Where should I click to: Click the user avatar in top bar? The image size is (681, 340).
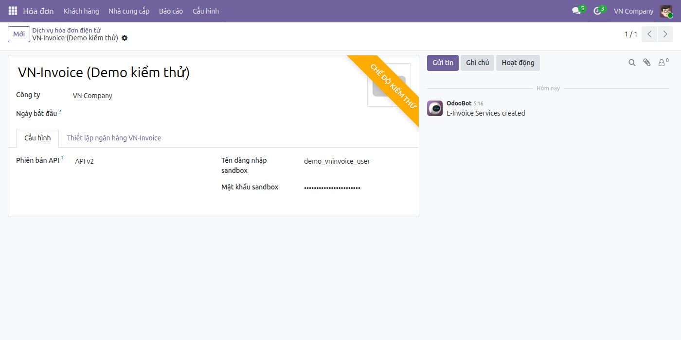point(666,11)
